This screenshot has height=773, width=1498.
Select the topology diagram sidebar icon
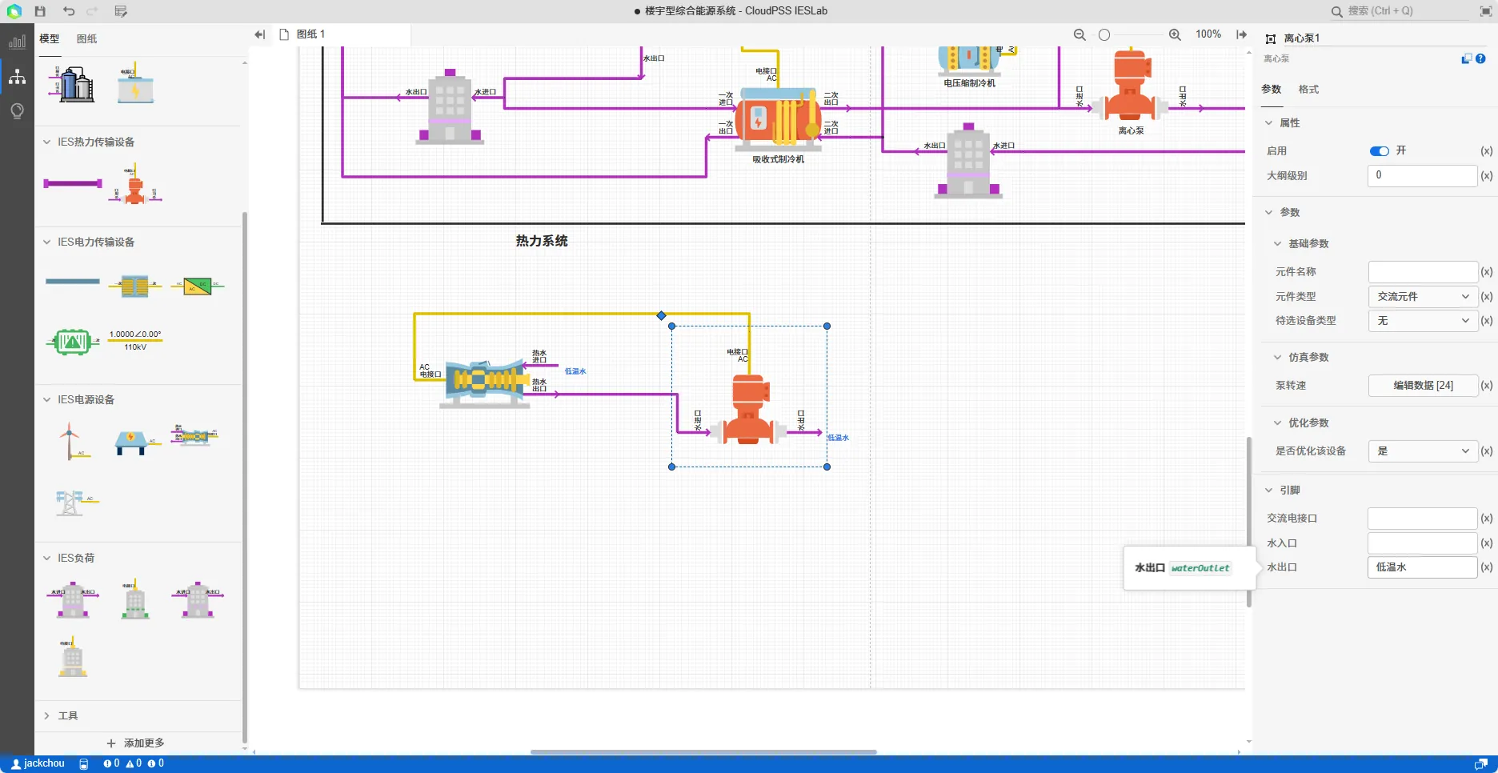click(17, 77)
